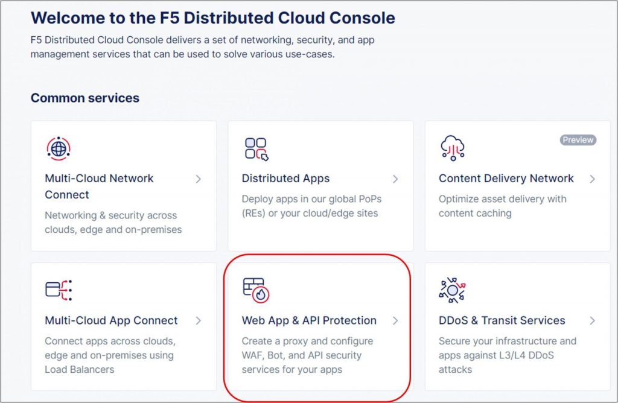Click the Preview badge on Content Delivery Network
This screenshot has height=403, width=618.
pyautogui.click(x=578, y=140)
